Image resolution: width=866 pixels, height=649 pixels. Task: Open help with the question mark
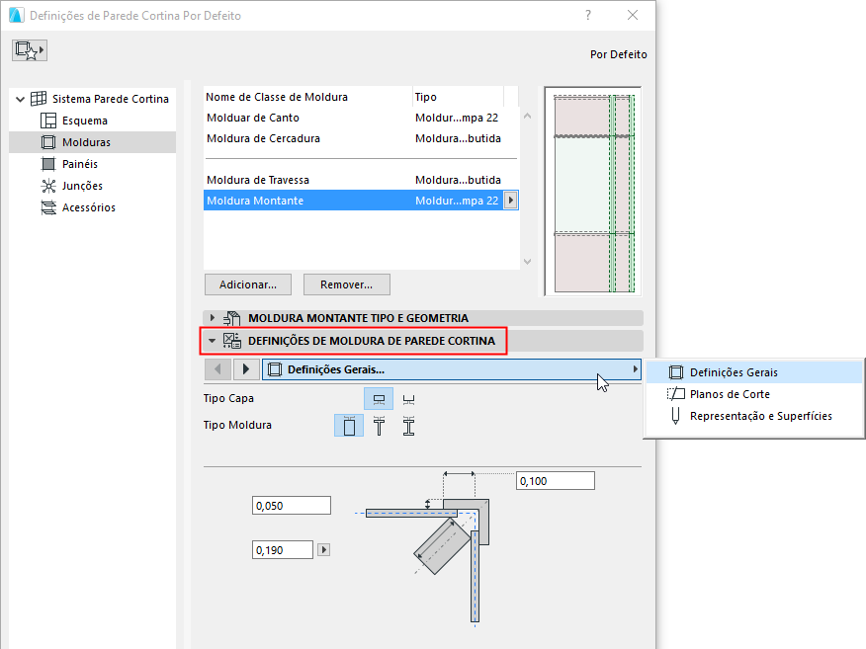[588, 16]
